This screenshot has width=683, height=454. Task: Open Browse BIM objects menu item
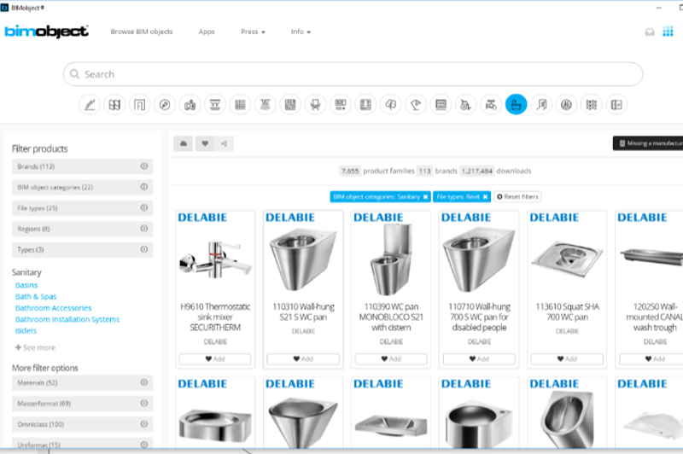pos(142,32)
